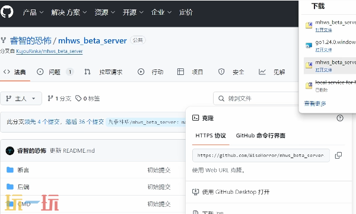This screenshot has width=356, height=214.
Task: Expand the 资源 menu
Action: (104, 12)
